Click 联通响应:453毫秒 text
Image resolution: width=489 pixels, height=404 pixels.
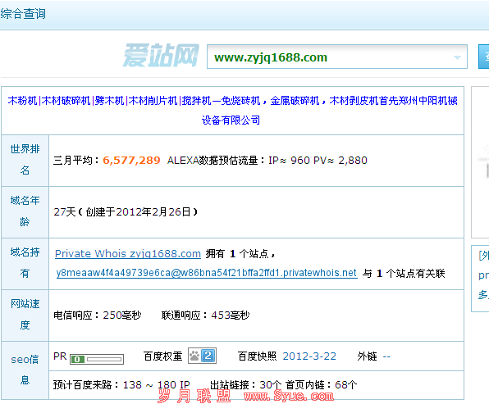(205, 315)
